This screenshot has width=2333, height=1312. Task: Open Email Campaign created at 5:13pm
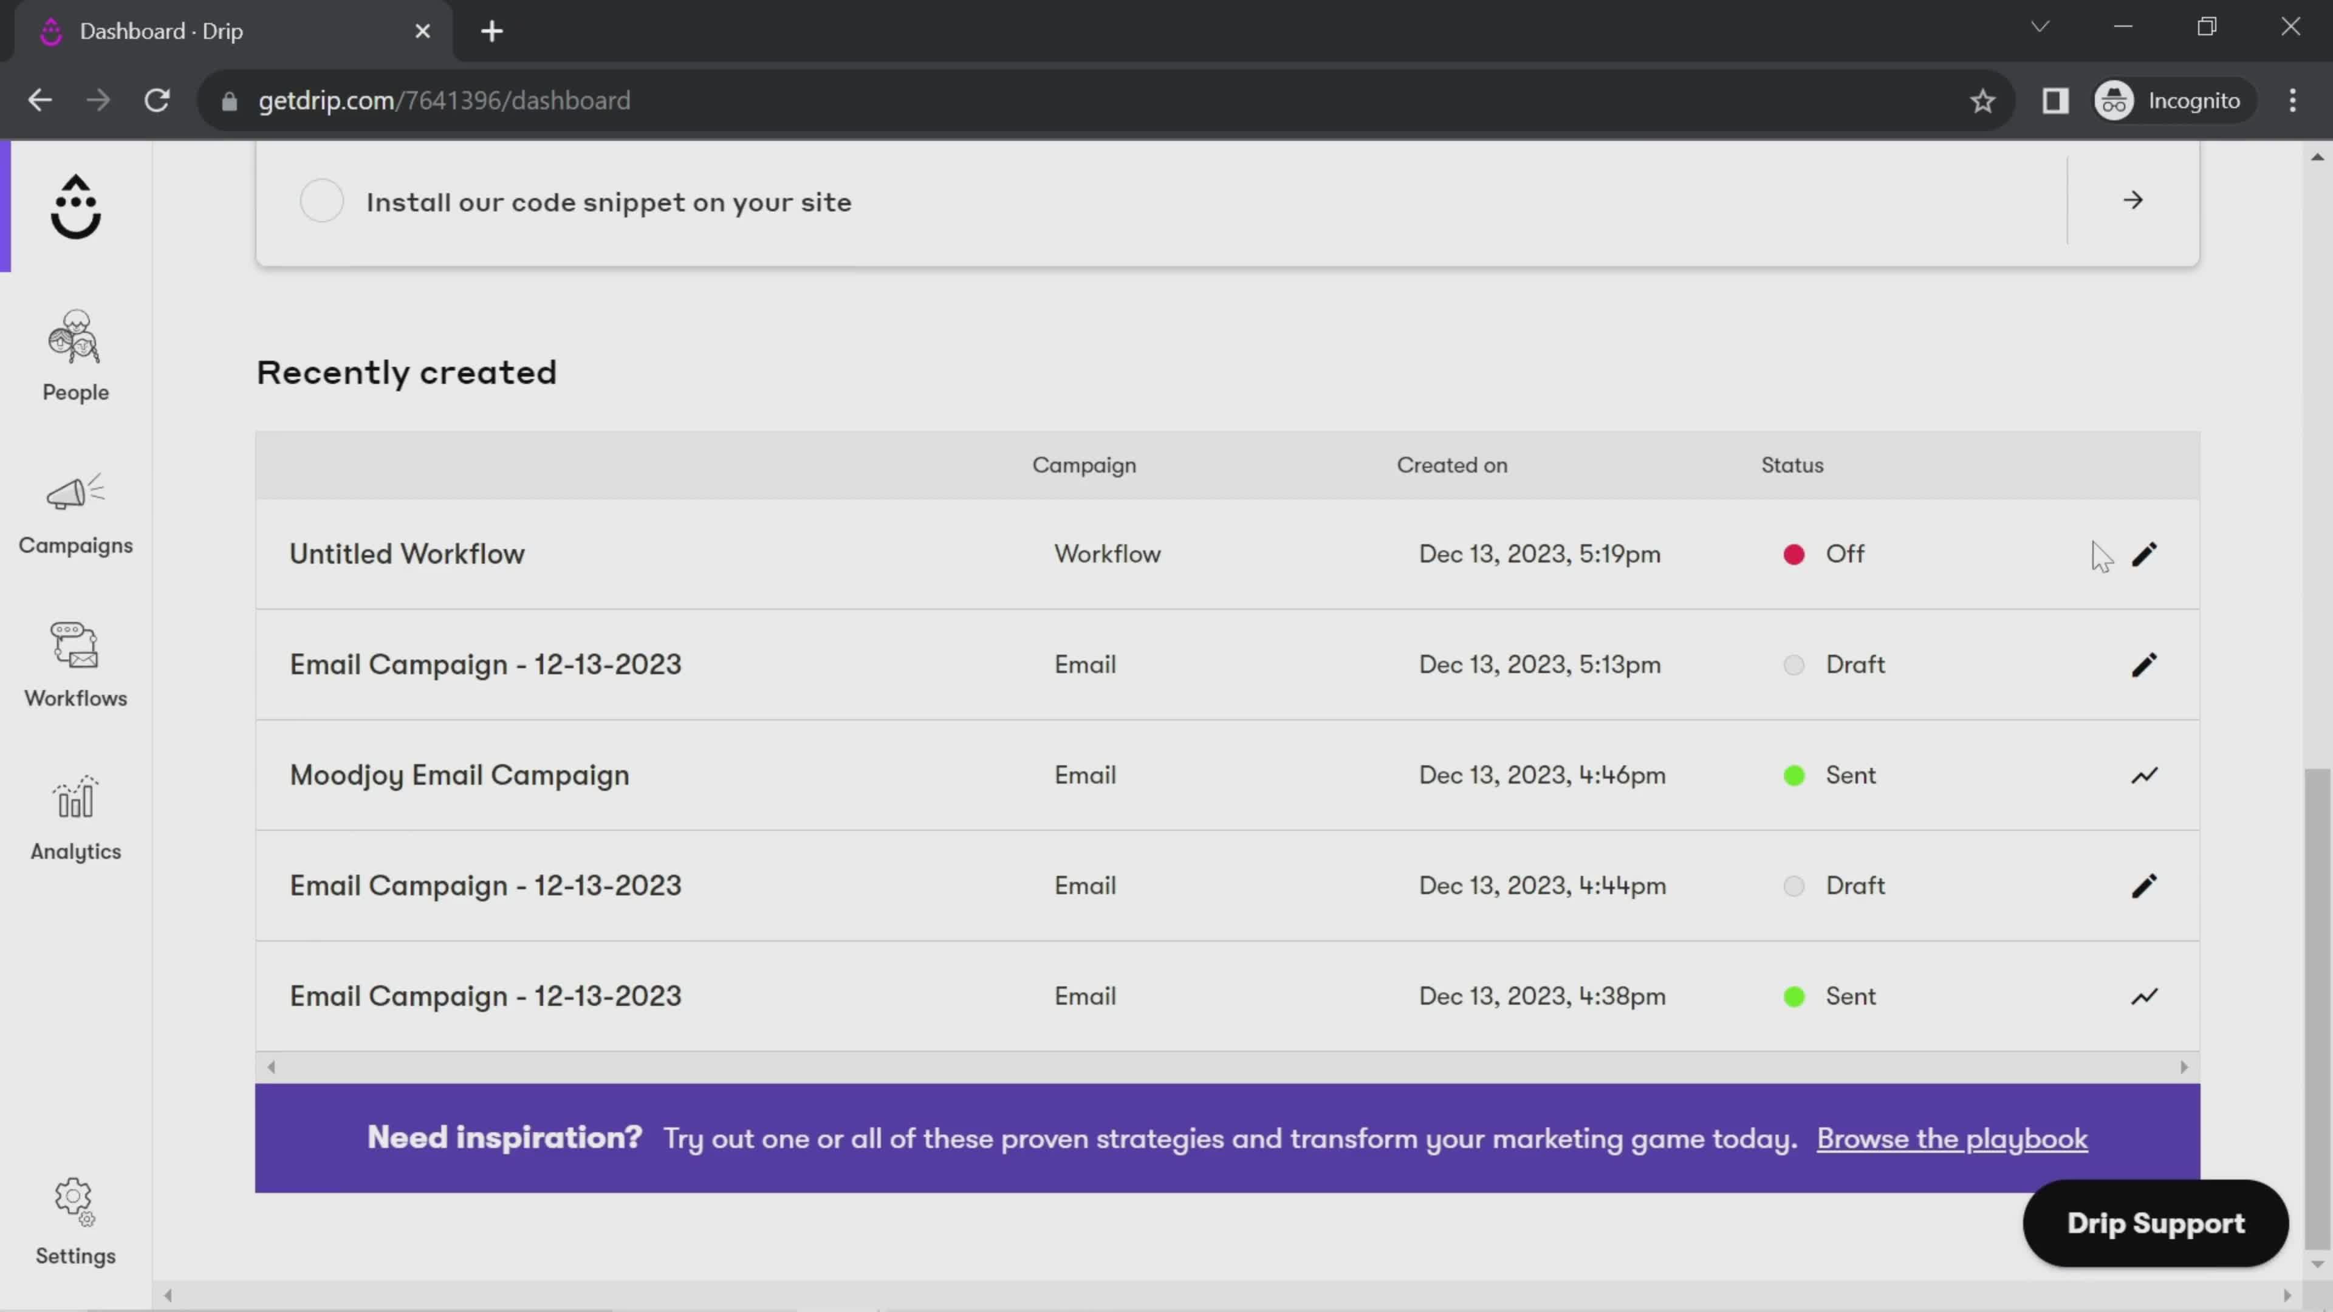click(1227, 665)
